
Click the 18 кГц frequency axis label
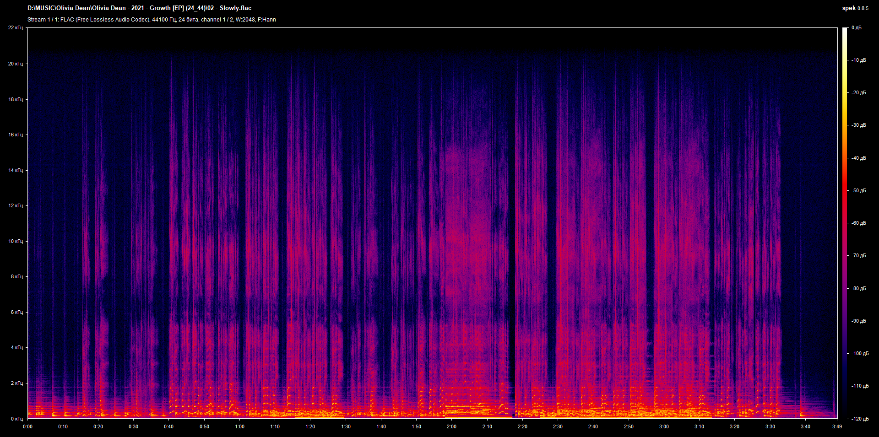(x=16, y=99)
